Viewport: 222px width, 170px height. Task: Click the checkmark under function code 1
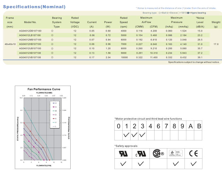(x=126, y=135)
